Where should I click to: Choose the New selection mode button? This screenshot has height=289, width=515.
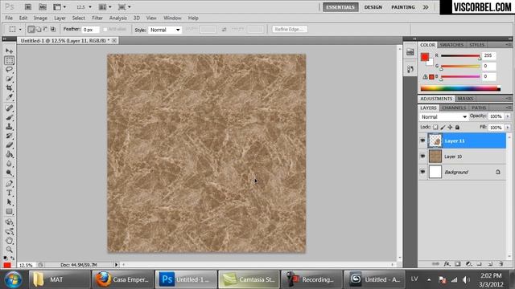[31, 30]
